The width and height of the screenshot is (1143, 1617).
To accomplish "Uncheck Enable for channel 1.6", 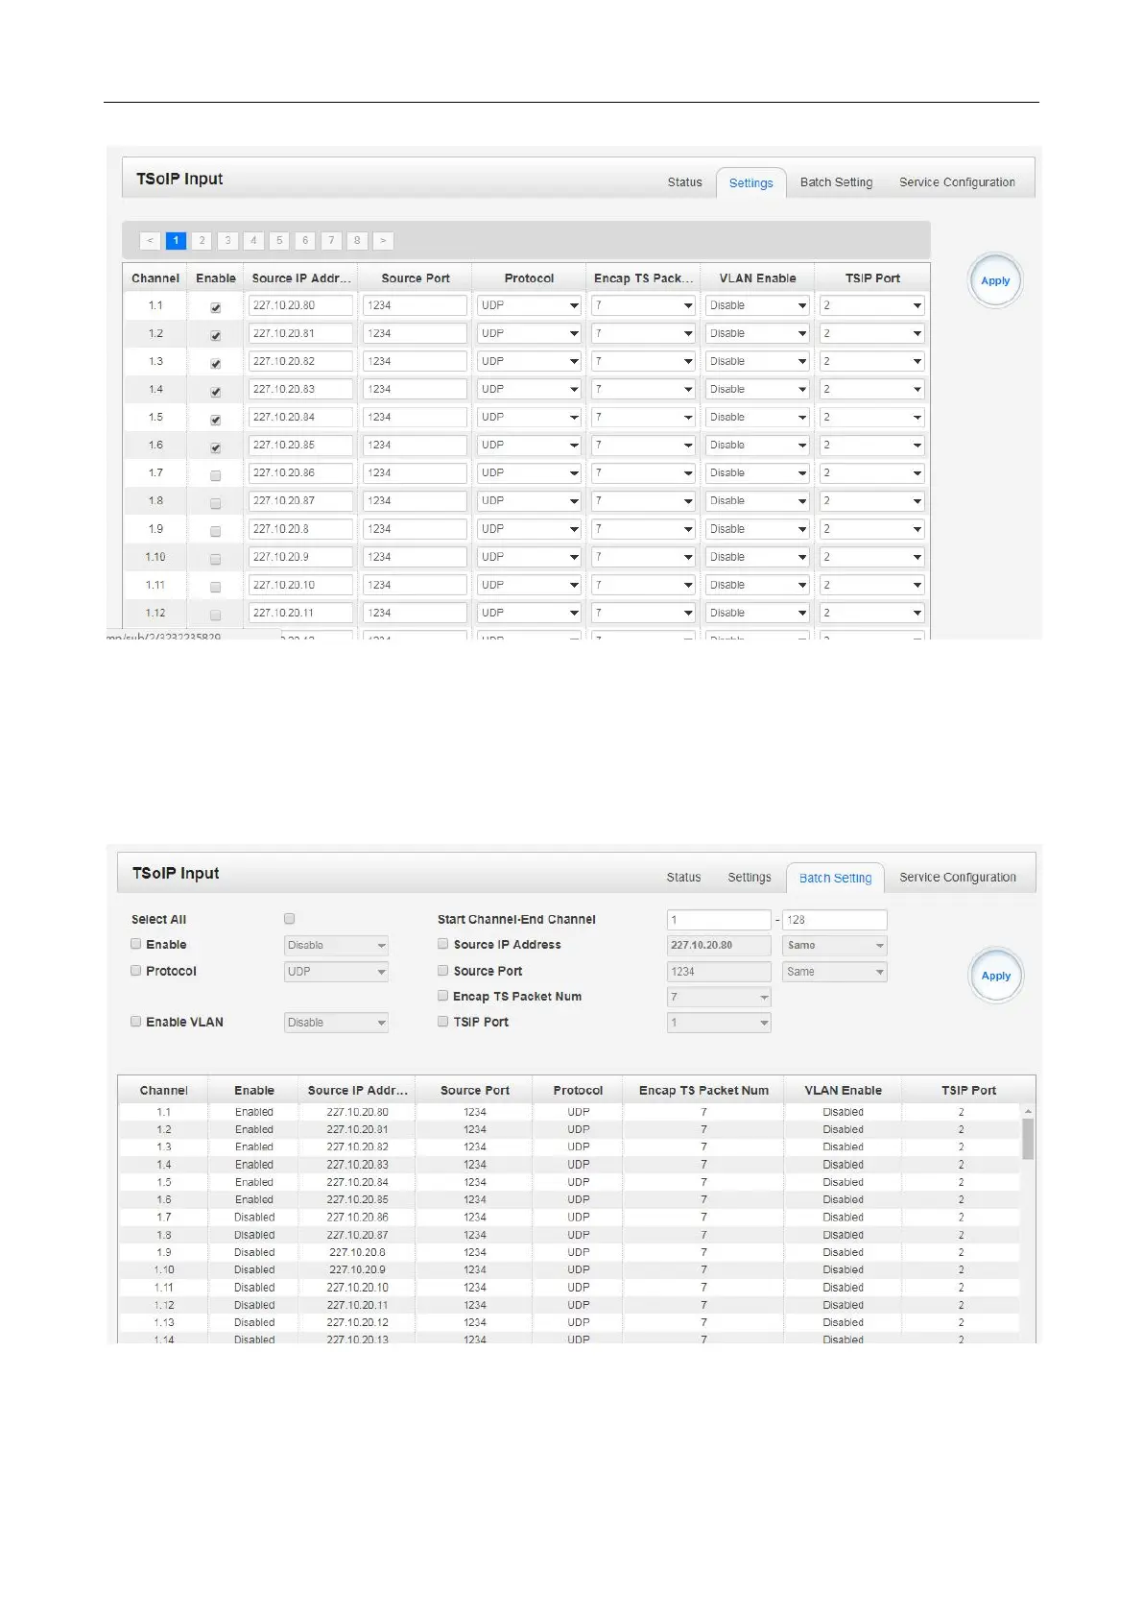I will pyautogui.click(x=216, y=447).
